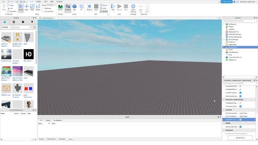Select the Shift to run thumbnail

6,88
